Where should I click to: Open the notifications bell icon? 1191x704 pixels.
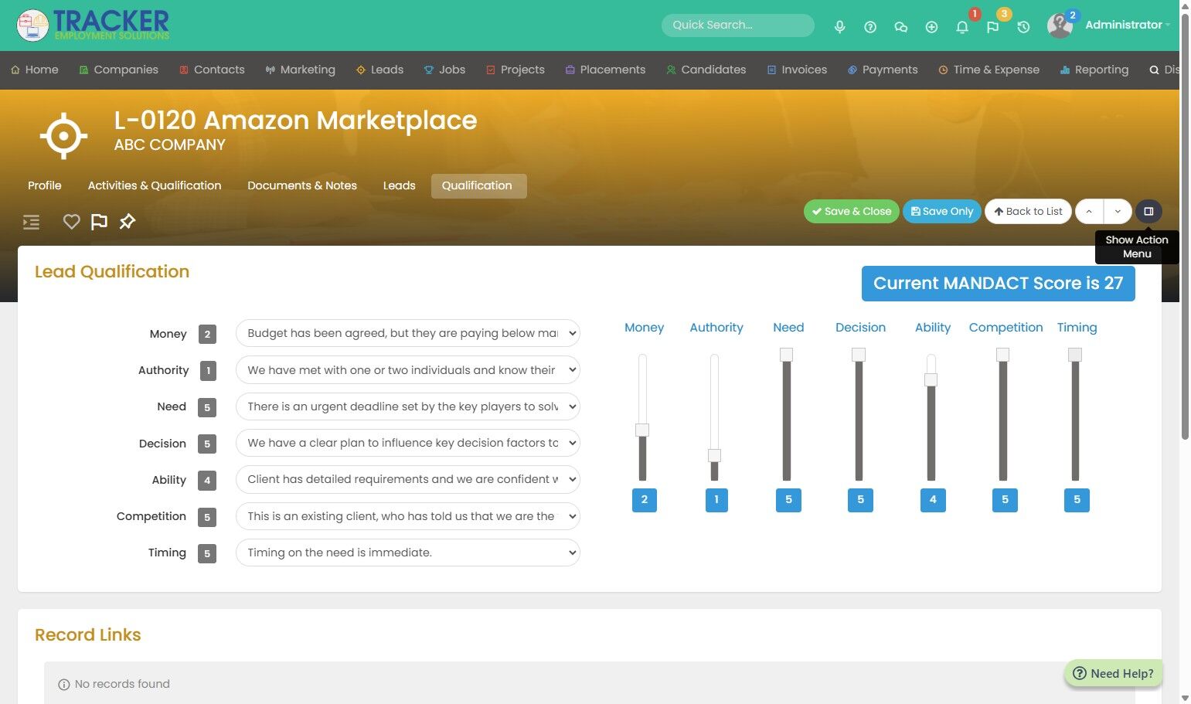point(962,27)
